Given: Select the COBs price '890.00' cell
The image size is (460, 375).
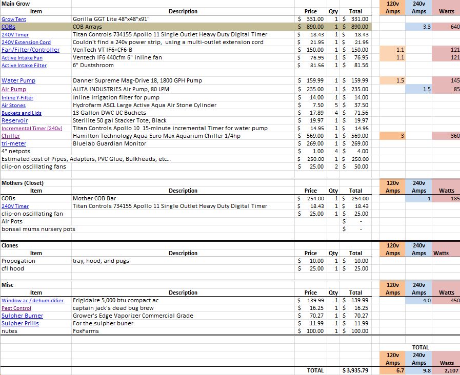Looking at the screenshot, I should 311,27.
